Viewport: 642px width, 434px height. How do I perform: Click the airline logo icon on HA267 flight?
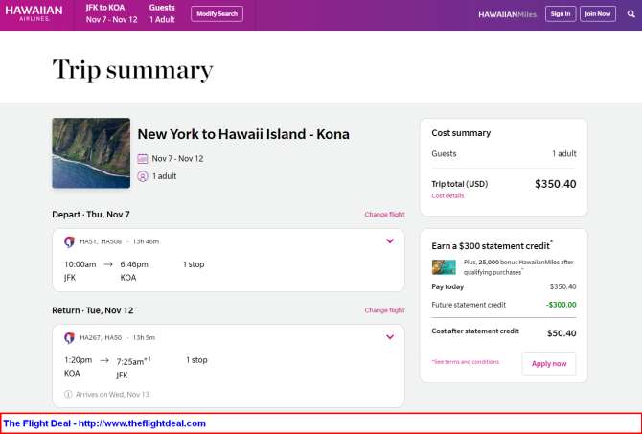69,338
